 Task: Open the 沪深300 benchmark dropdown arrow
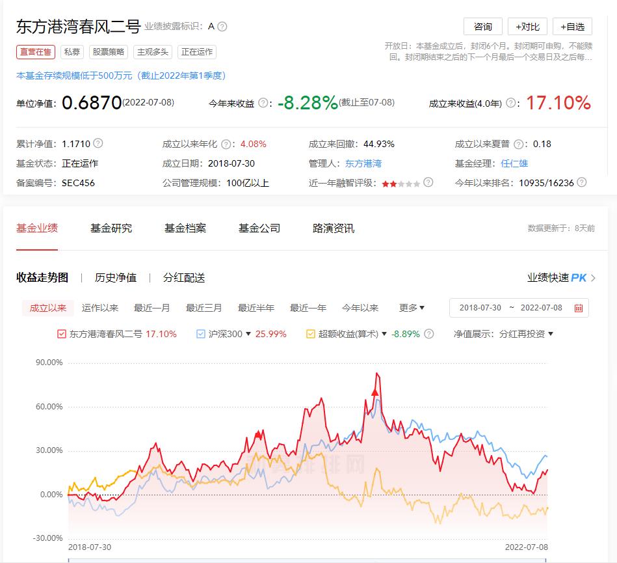tap(248, 334)
